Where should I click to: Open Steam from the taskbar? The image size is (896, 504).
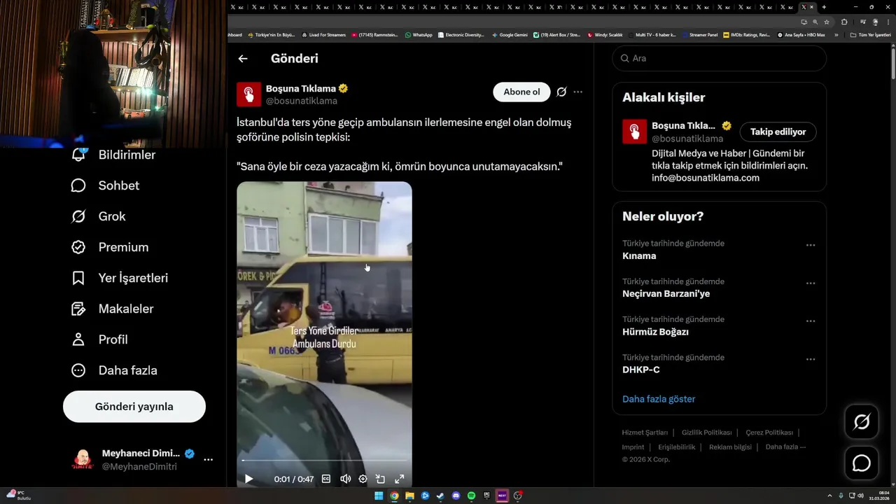(x=440, y=496)
